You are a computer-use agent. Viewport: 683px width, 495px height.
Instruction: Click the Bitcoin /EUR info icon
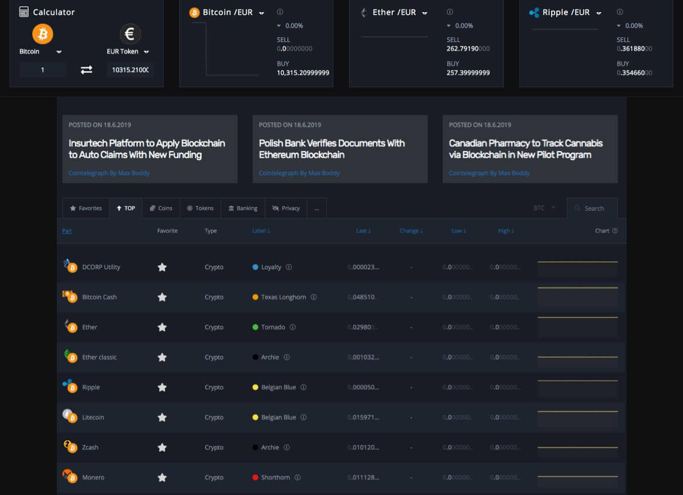280,12
